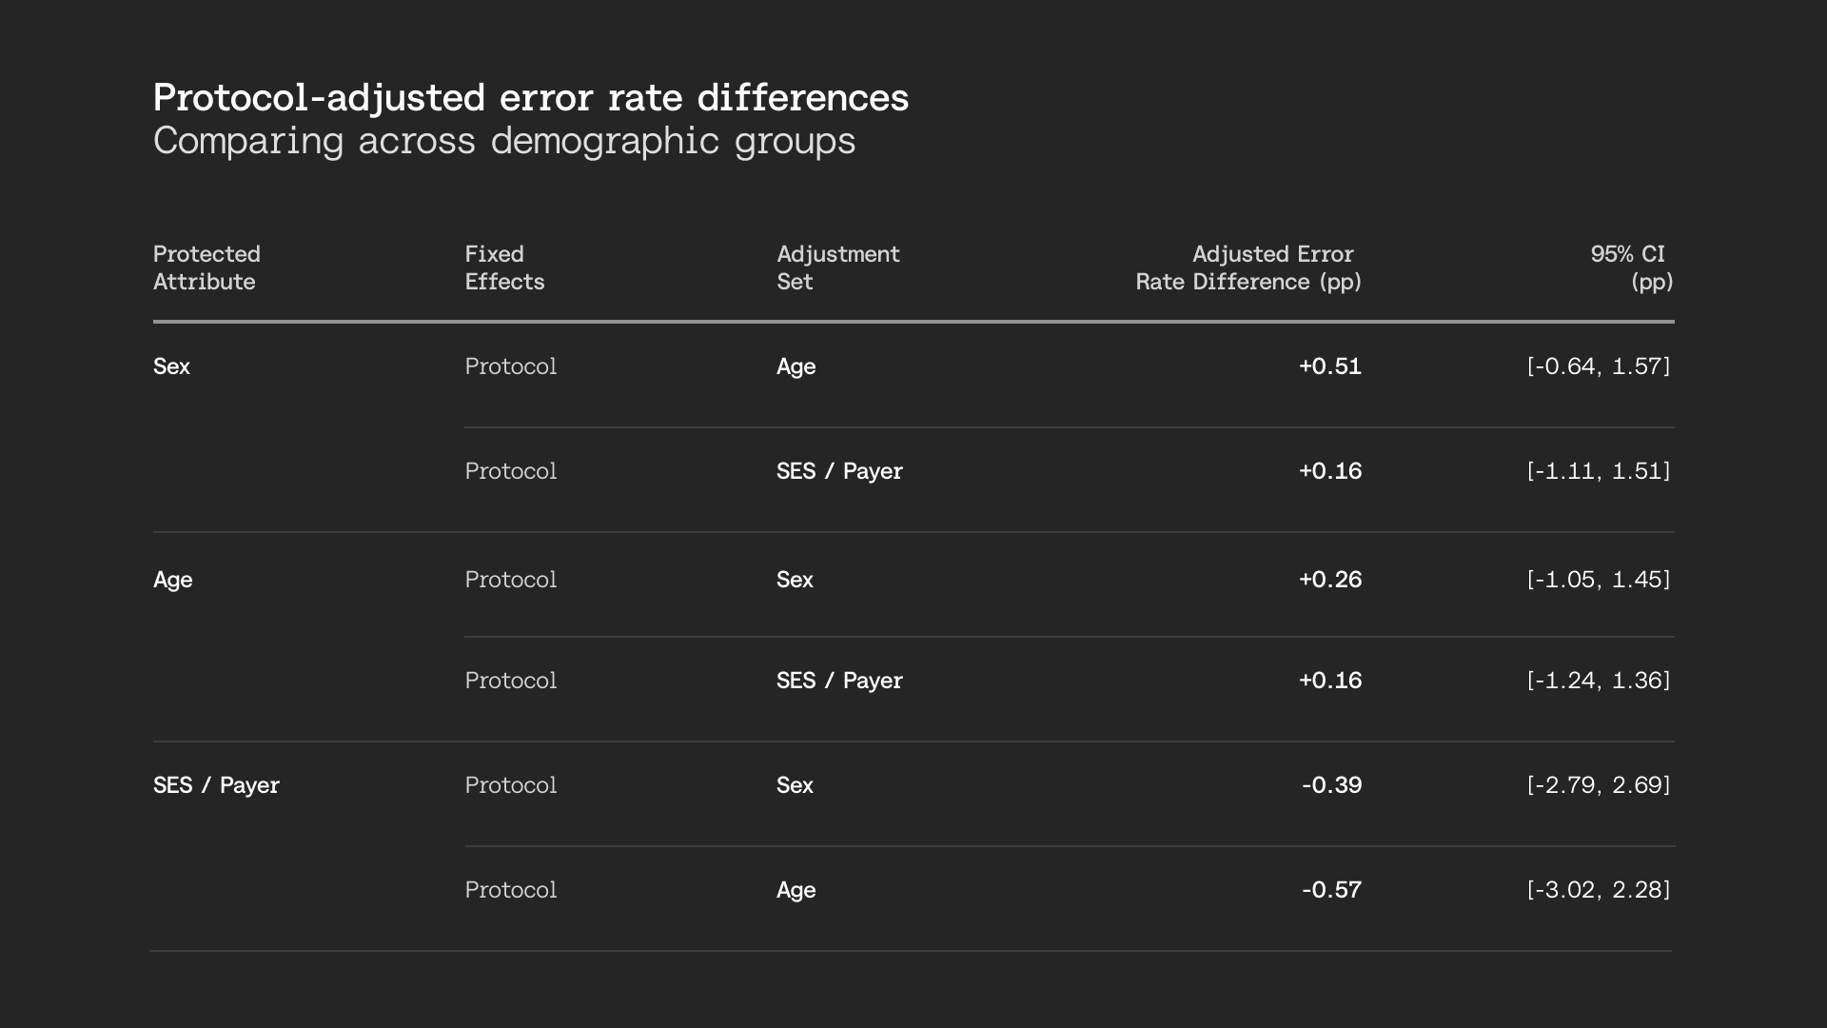Click 'Protocol' in the first Sex row
This screenshot has height=1028, width=1827.
point(510,366)
